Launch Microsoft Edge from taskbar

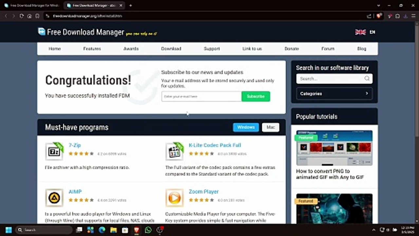102,230
